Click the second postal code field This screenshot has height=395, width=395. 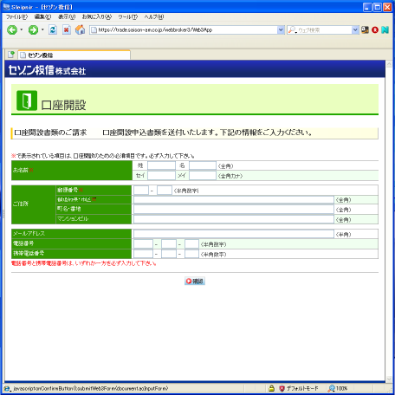(165, 191)
